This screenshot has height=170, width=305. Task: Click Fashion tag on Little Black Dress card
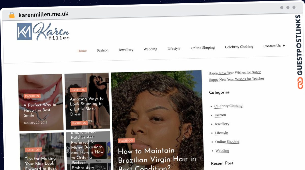click(79, 90)
